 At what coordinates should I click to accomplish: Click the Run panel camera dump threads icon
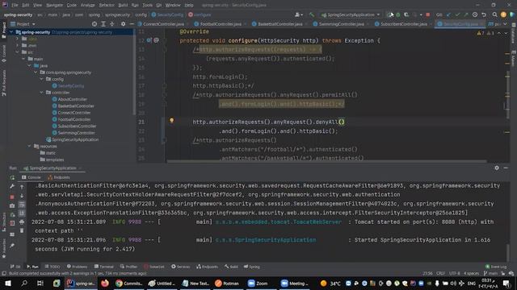point(12,206)
